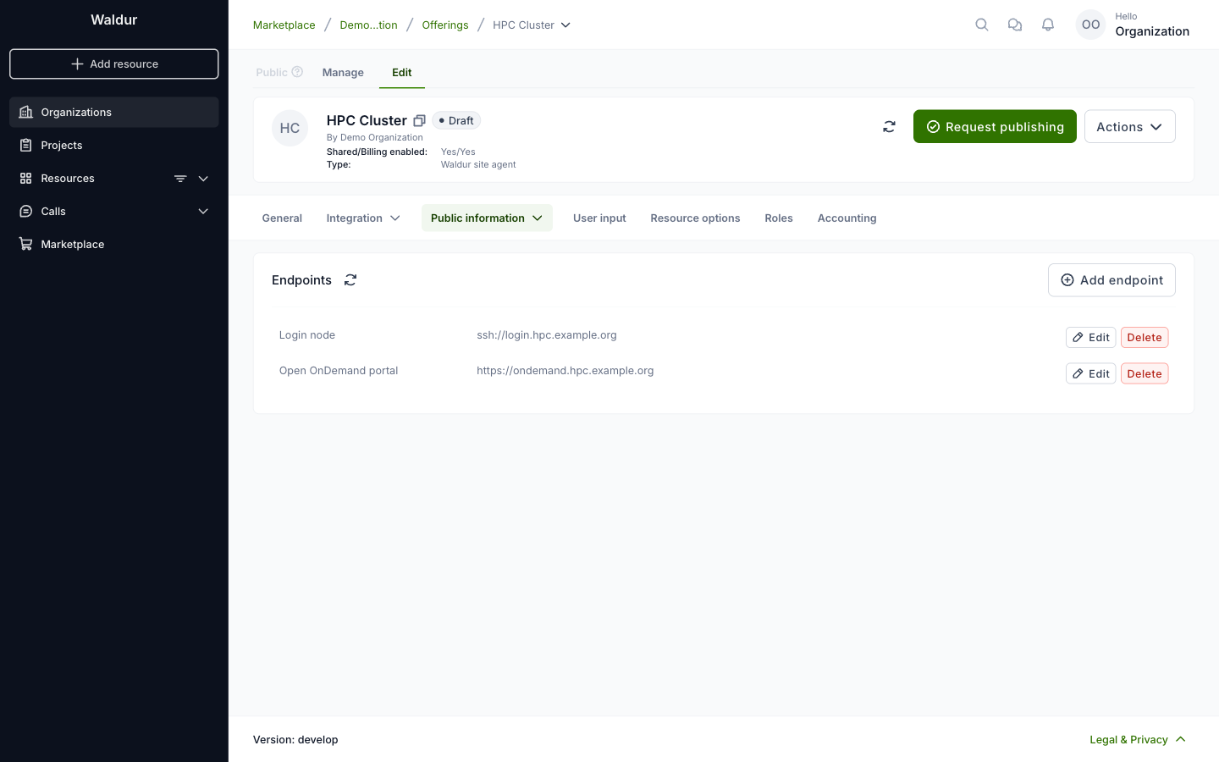This screenshot has width=1219, height=762.
Task: Open the Resource options tab
Action: (695, 218)
